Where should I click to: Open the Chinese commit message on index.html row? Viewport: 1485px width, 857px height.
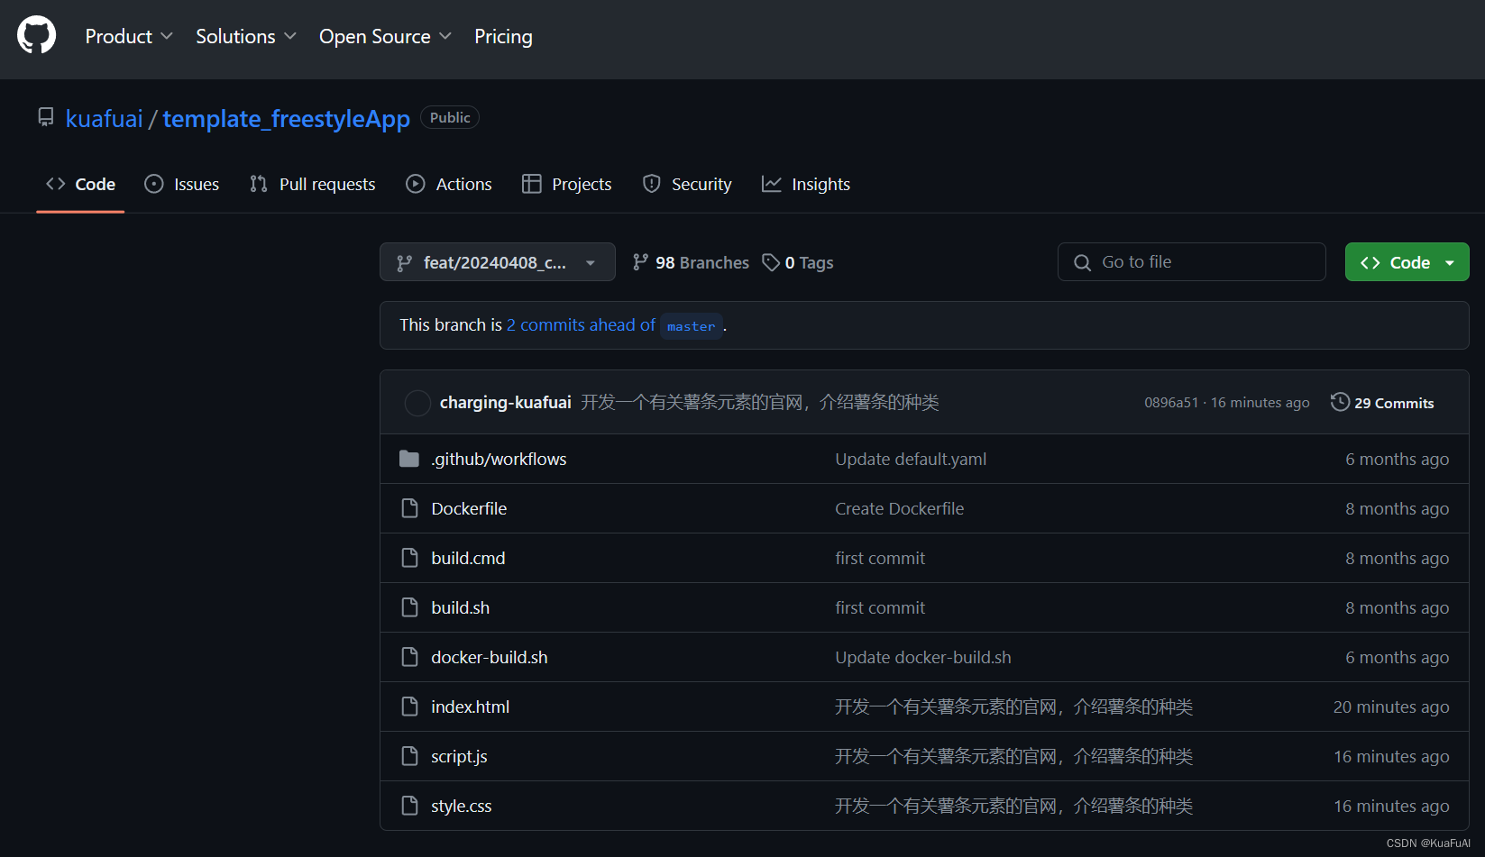tap(1013, 707)
